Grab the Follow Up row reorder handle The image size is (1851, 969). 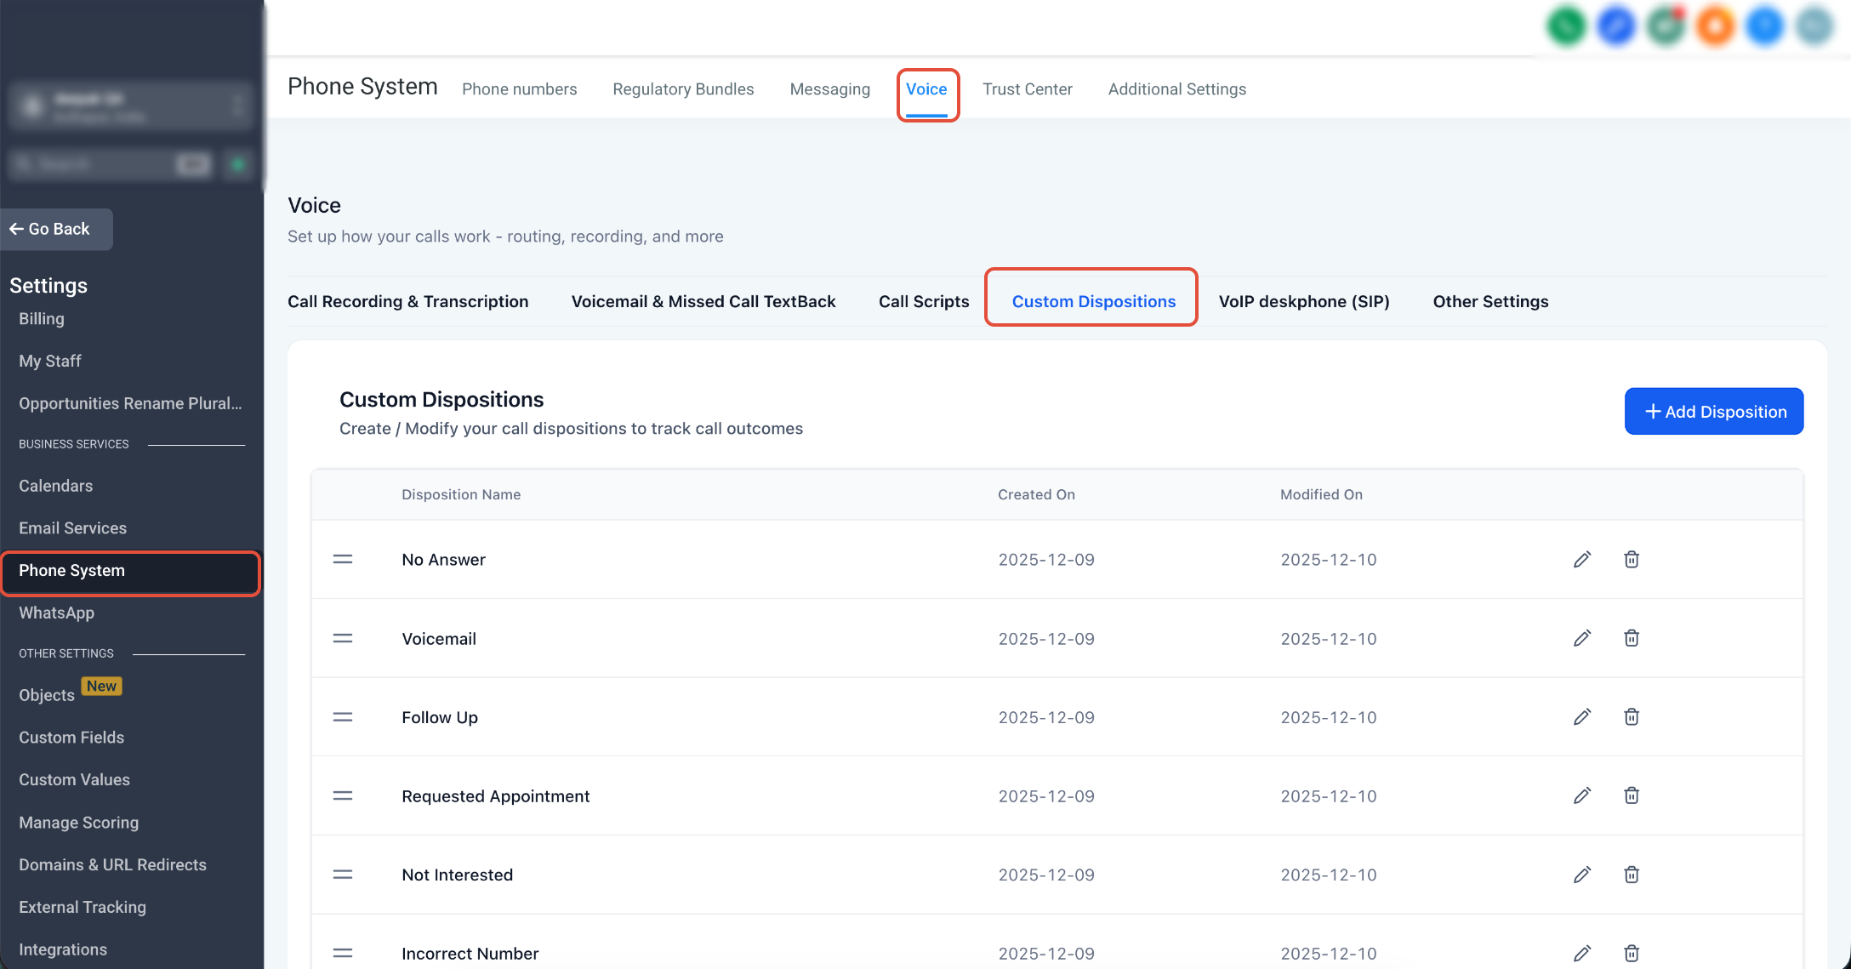(x=343, y=717)
